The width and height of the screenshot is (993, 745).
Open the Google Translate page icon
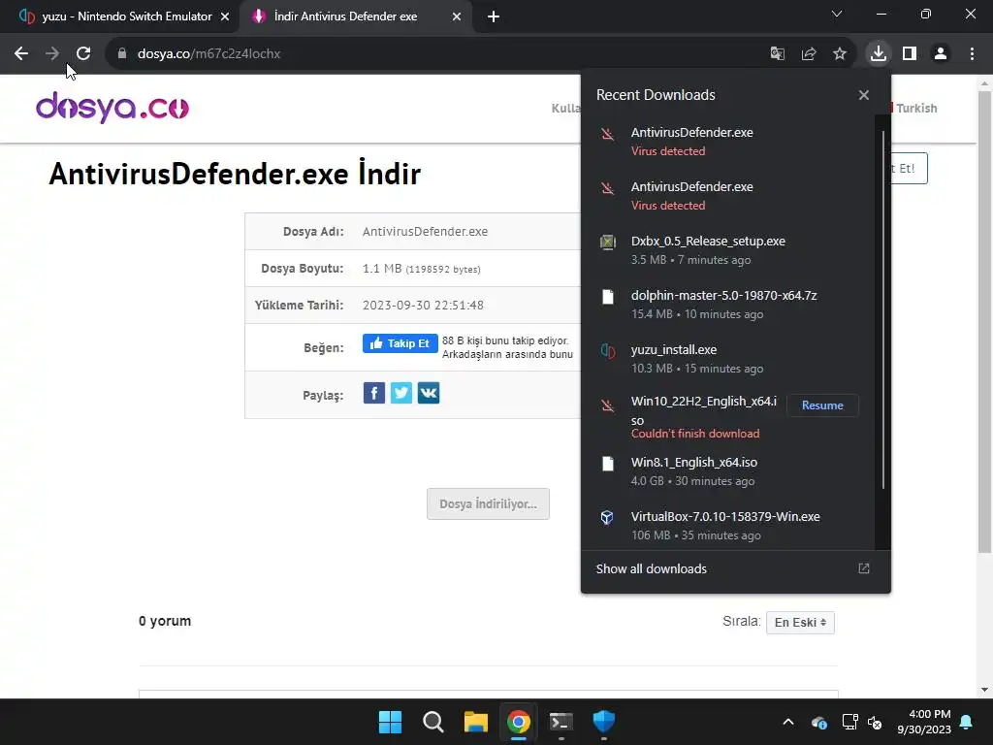pyautogui.click(x=777, y=54)
